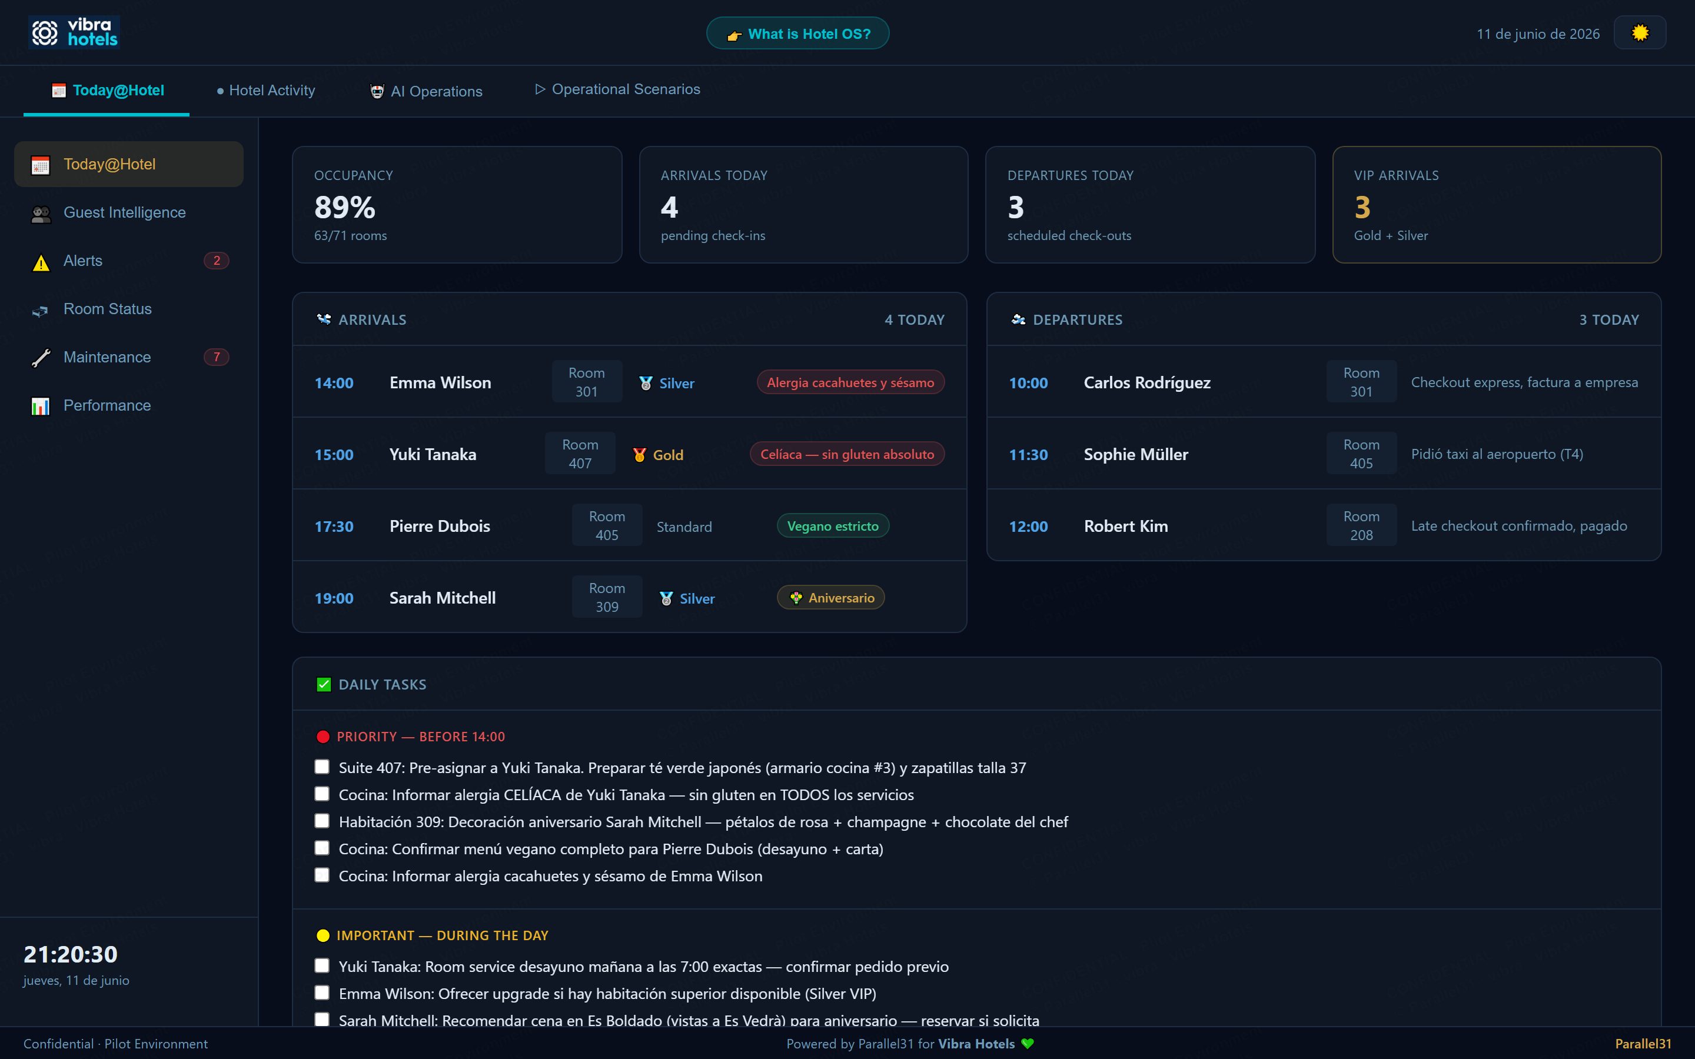This screenshot has width=1695, height=1059.
Task: Click the sidebar Today@Hotel calendar icon
Action: 41,165
